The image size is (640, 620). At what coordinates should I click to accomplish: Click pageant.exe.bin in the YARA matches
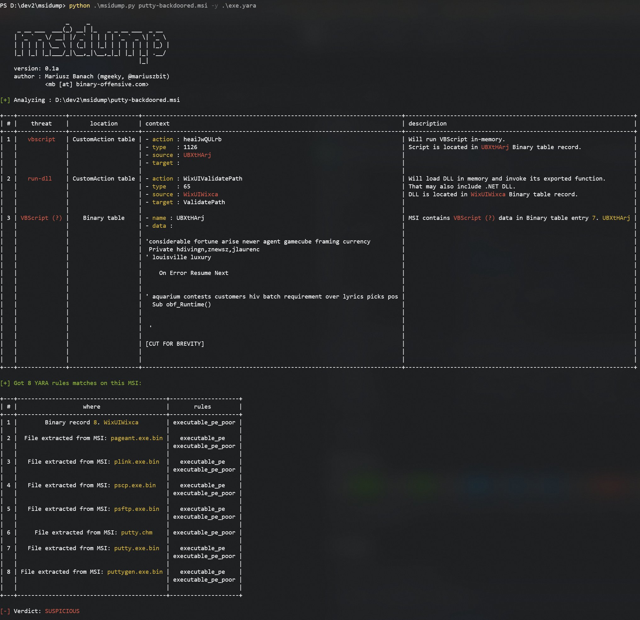pos(137,438)
